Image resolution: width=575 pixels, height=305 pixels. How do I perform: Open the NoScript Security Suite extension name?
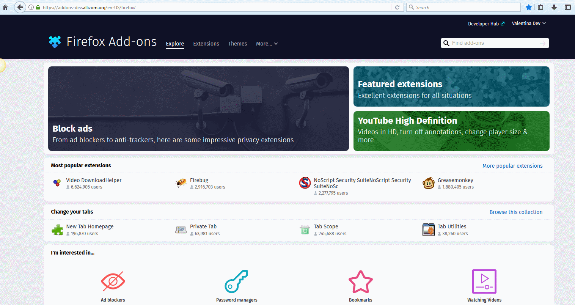[x=362, y=183]
